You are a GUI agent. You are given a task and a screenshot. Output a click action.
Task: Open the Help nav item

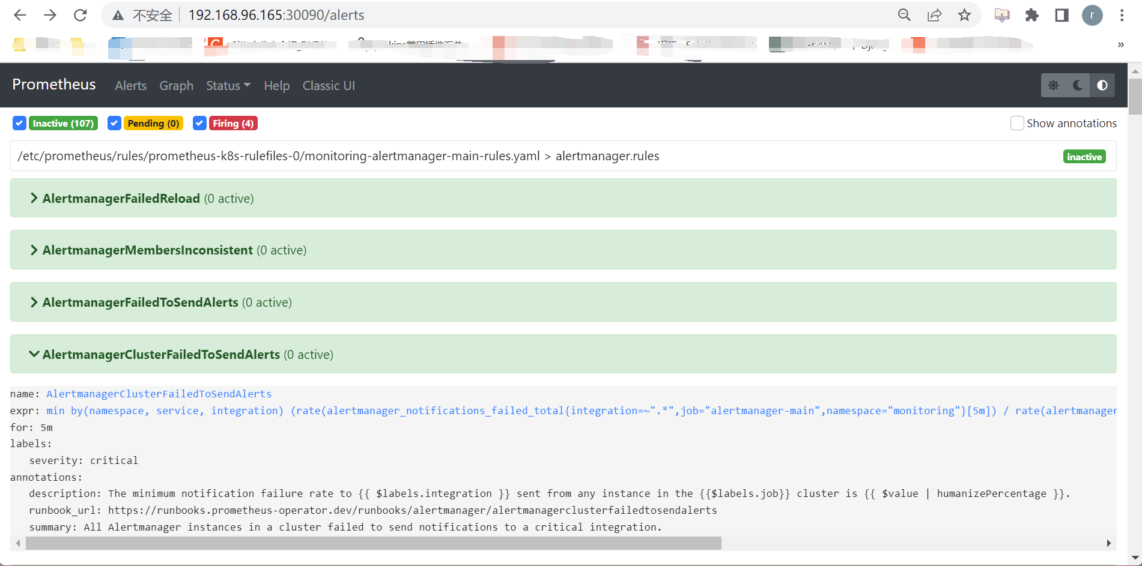(277, 86)
